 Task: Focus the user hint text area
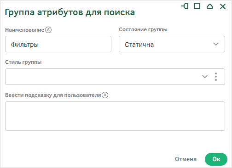point(115,116)
